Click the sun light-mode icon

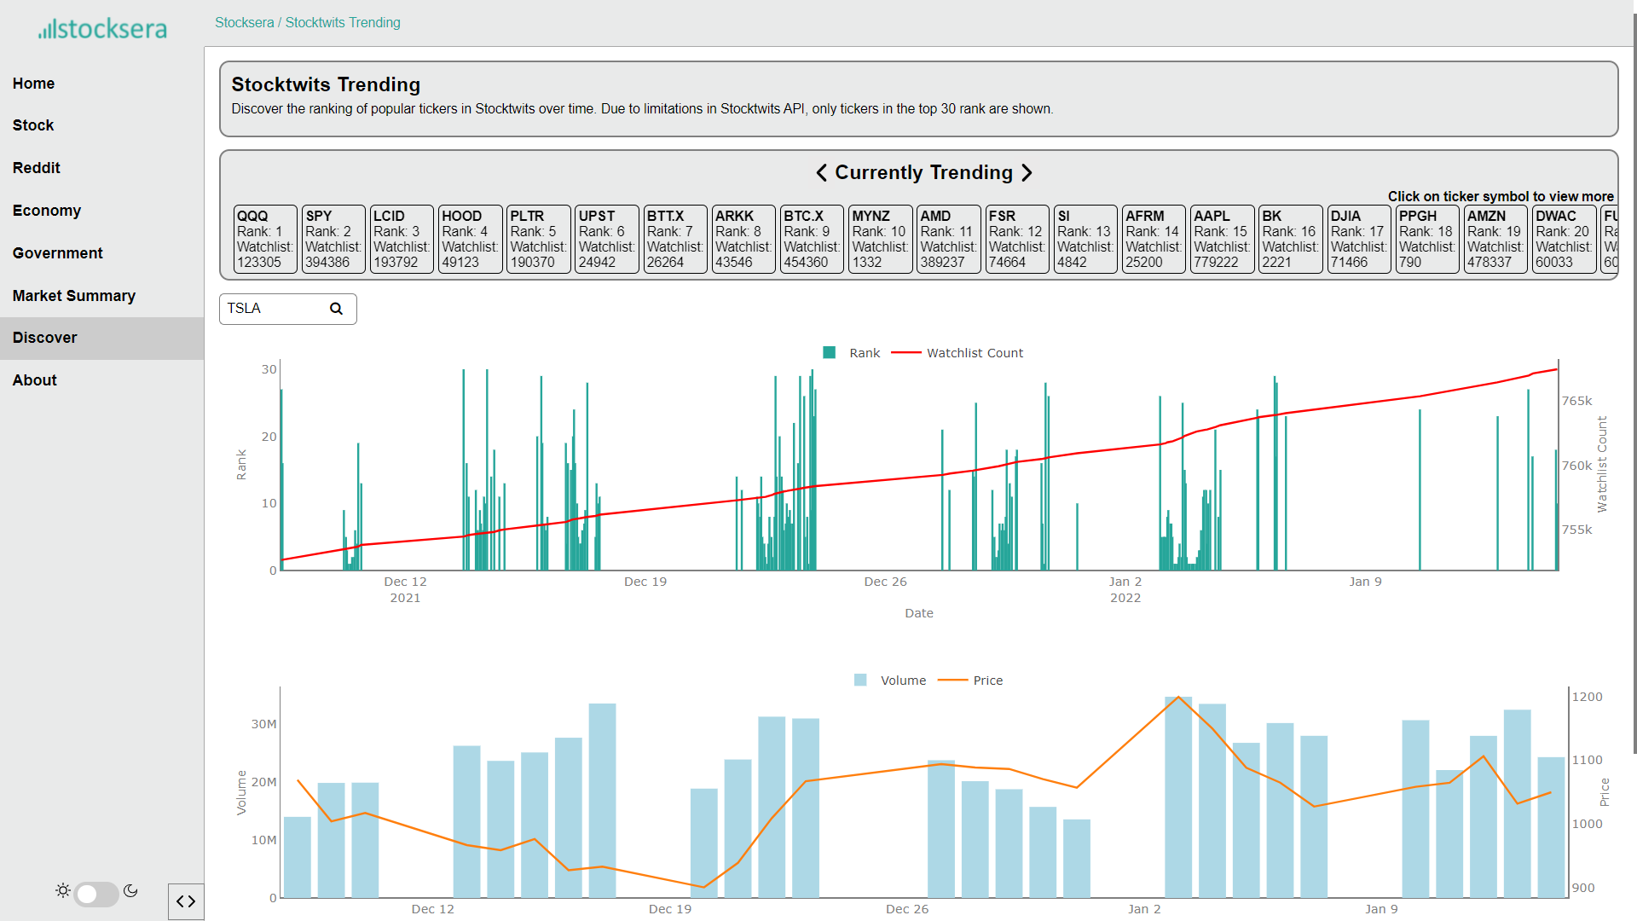pyautogui.click(x=62, y=891)
